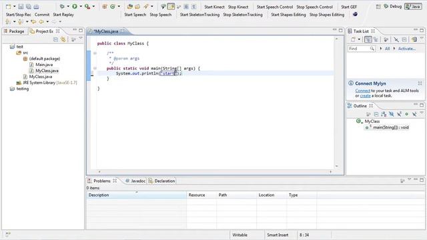The image size is (427, 240).
Task: Click Connect link in Connect Mylyn
Action: (362, 91)
